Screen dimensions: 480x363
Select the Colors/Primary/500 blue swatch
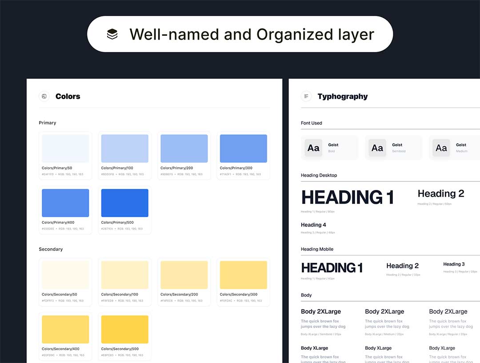click(x=125, y=203)
